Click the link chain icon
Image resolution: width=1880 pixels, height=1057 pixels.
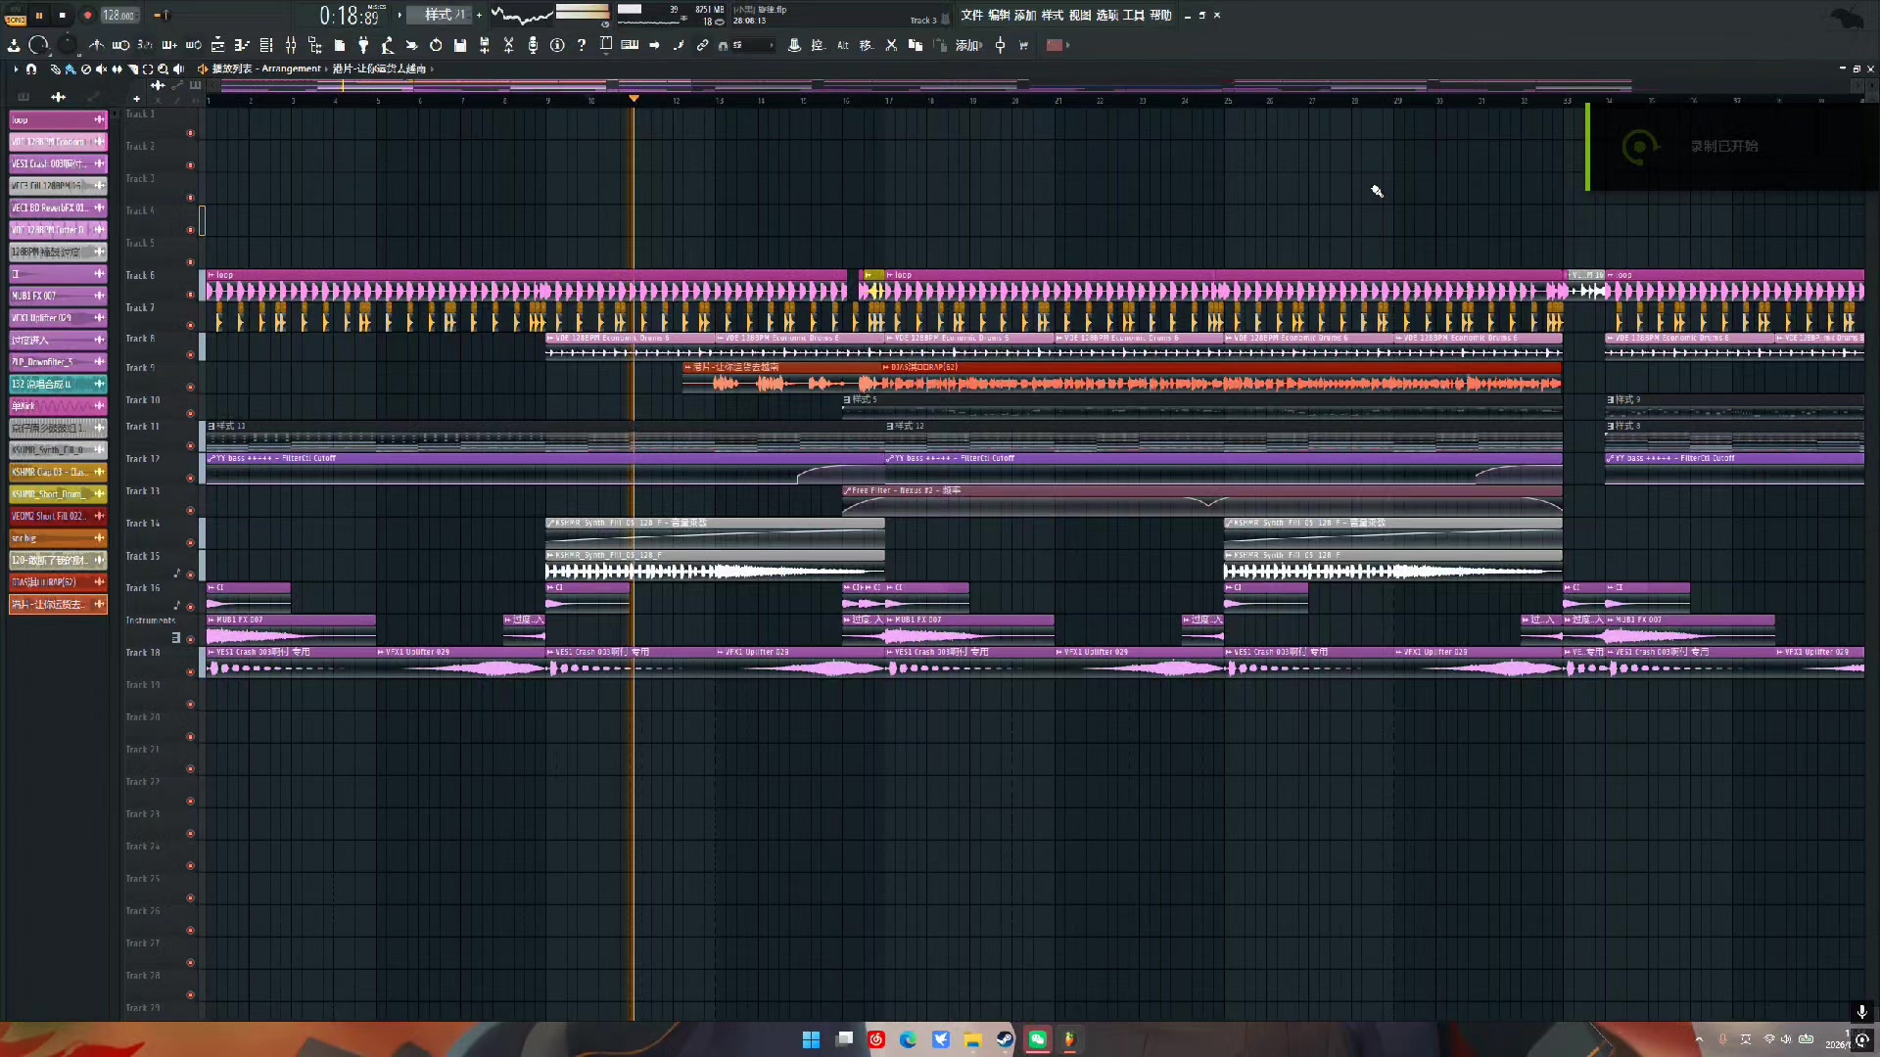[x=702, y=45]
